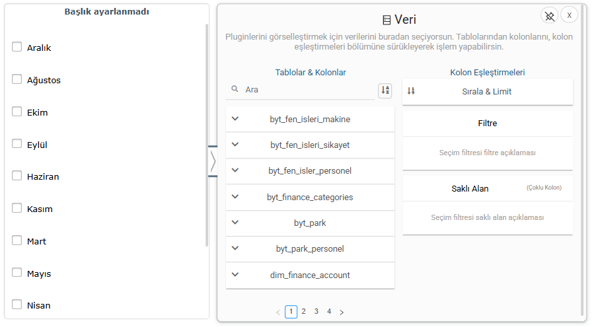Image resolution: width=592 pixels, height=327 pixels.
Task: Close the Veri panel with X button
Action: 569,16
